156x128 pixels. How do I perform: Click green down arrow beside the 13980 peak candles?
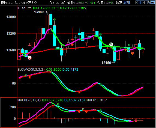[x=55, y=19]
